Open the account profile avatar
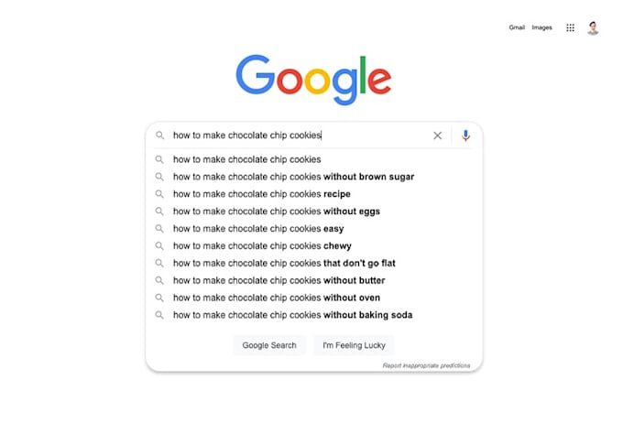 593,27
